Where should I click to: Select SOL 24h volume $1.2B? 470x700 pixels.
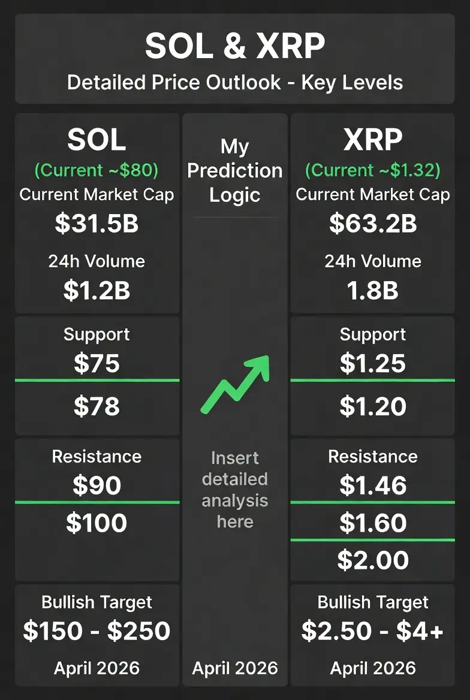pos(97,291)
